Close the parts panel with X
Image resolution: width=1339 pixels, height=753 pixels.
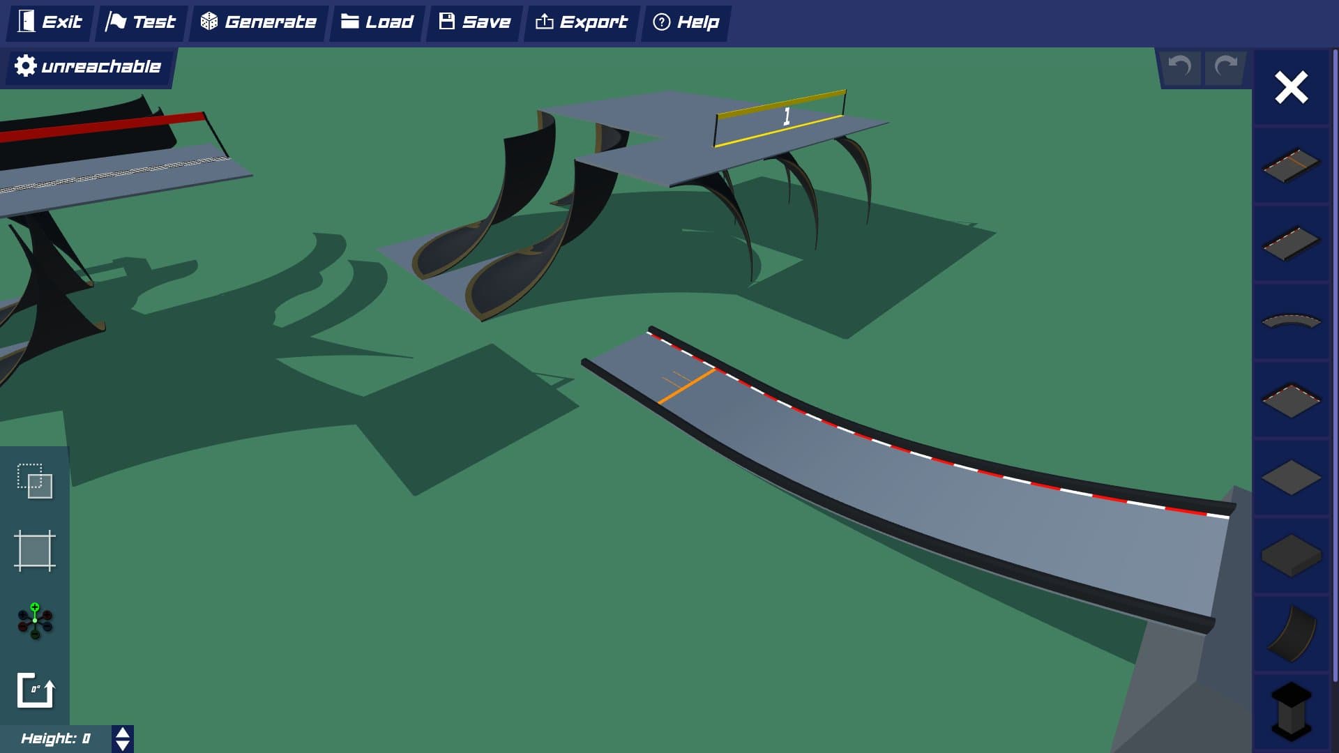click(x=1291, y=88)
